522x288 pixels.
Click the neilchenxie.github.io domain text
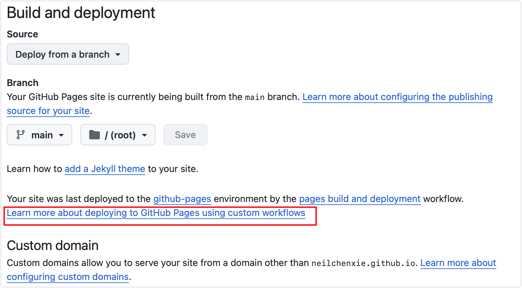coord(364,263)
